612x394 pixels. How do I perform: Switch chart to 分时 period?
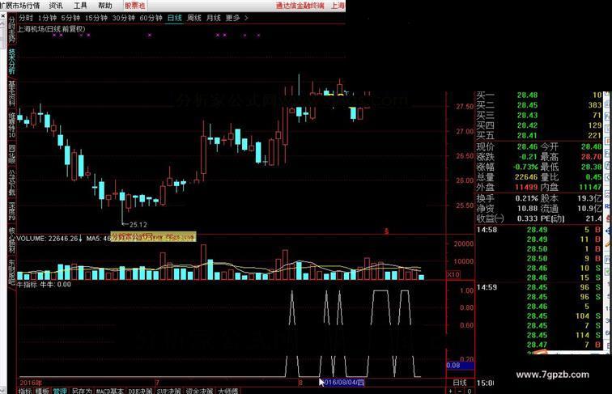pos(26,18)
